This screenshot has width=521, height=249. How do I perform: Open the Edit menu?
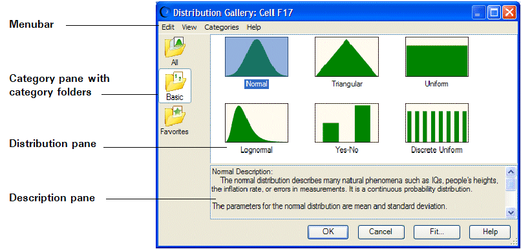click(168, 27)
